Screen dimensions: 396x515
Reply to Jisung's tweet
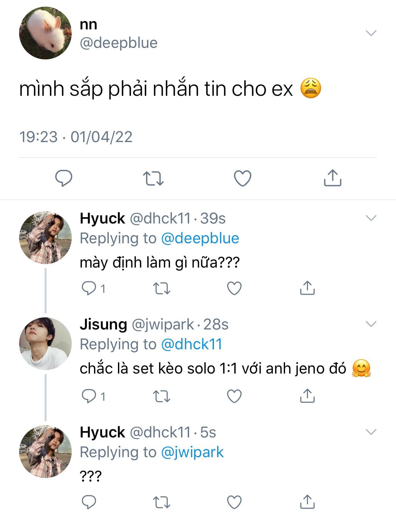point(89,396)
